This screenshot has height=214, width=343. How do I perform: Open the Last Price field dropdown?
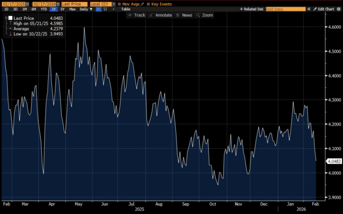pyautogui.click(x=74, y=4)
